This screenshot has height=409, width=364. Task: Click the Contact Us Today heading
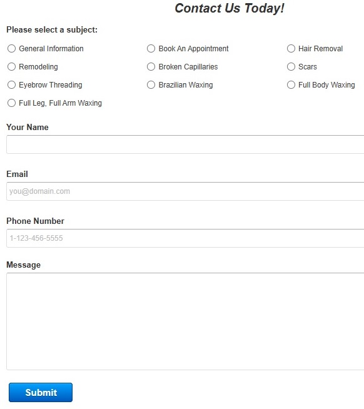(230, 8)
